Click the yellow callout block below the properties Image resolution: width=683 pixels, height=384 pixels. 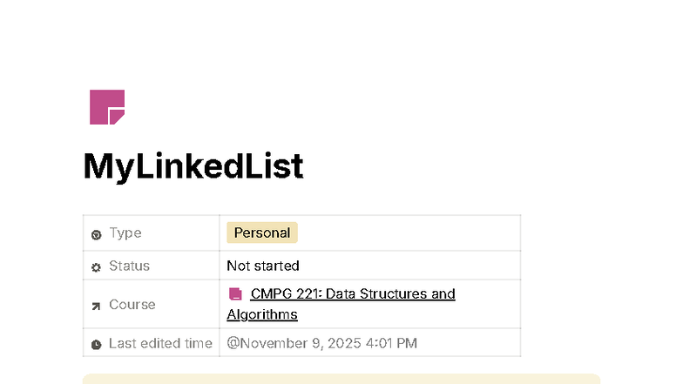341,379
